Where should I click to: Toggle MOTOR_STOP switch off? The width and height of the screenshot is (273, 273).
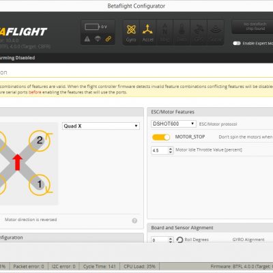161,137
